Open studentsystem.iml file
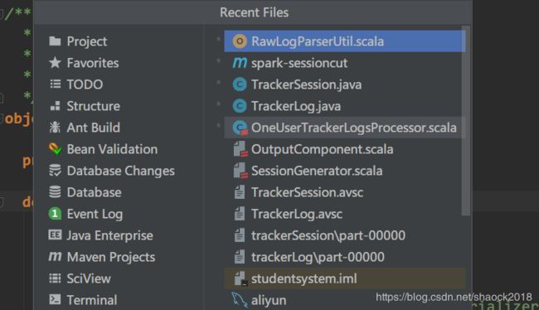539x310 pixels. tap(345, 279)
